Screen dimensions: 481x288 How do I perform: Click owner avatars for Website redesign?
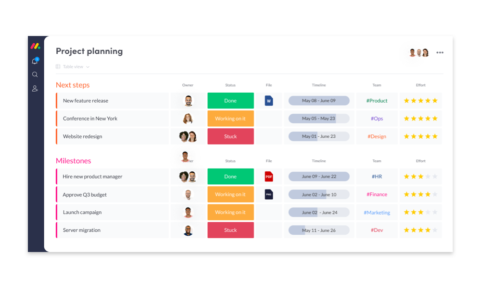[x=188, y=136]
